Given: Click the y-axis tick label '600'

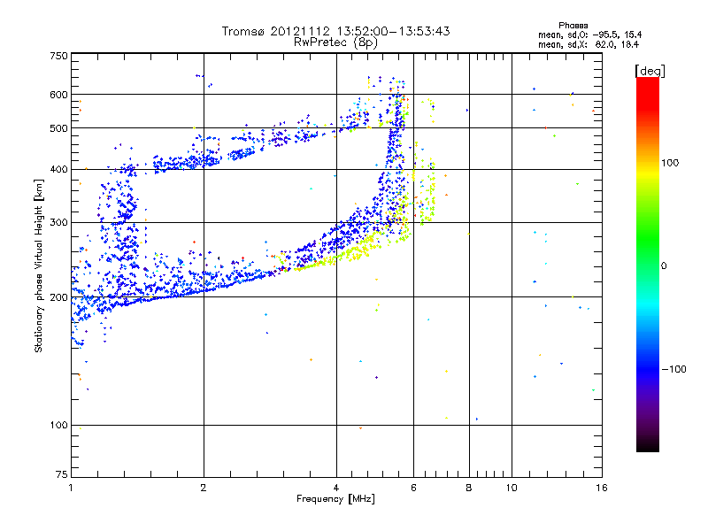Looking at the screenshot, I should pos(58,95).
